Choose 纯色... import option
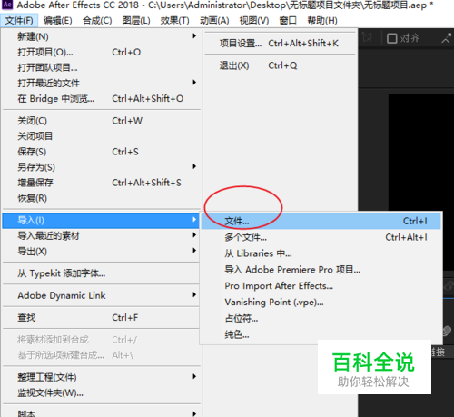 pos(321,334)
